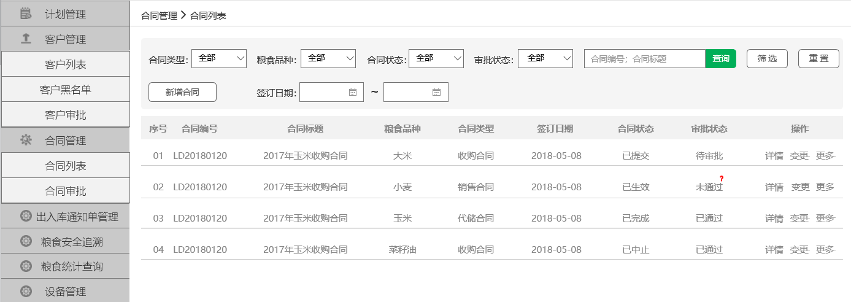Click 更多 for row 02

coord(825,187)
